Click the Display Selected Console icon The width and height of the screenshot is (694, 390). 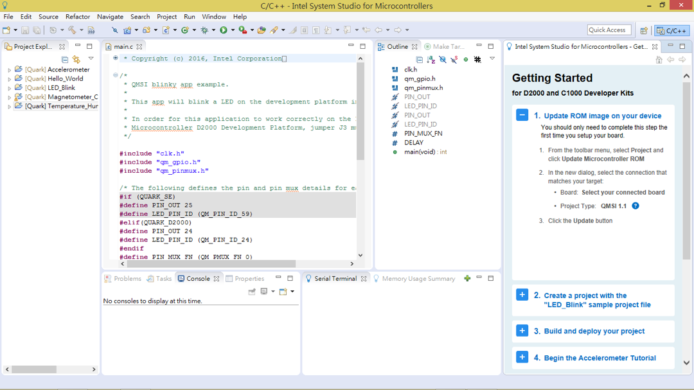264,291
